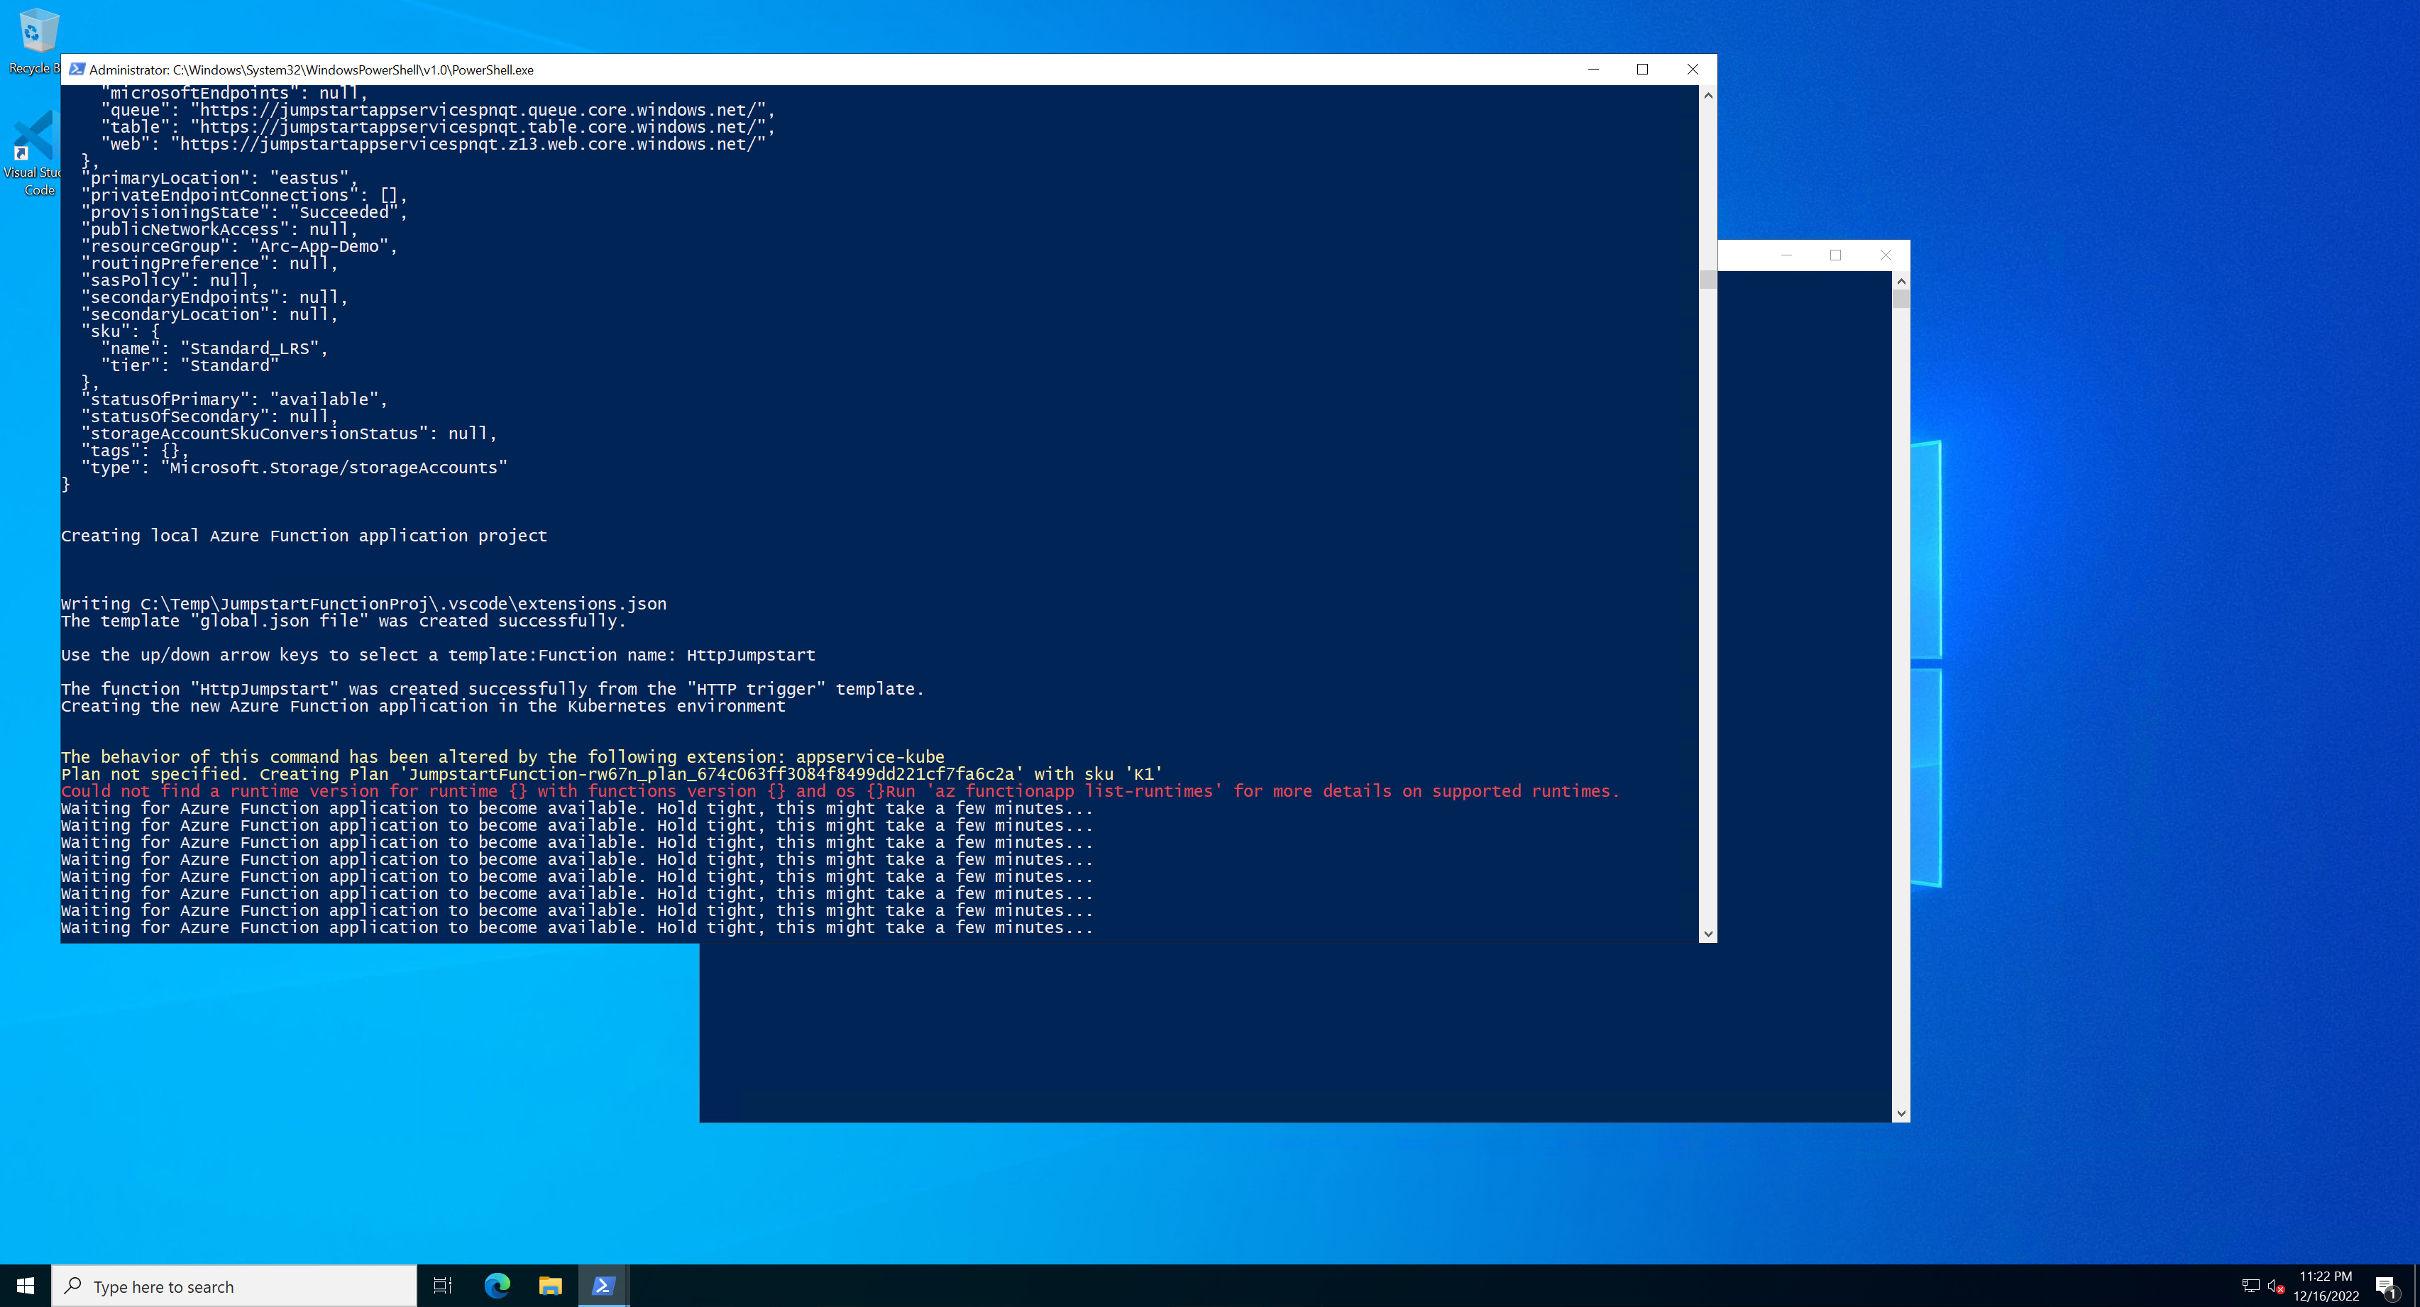Click the "sasPolicy": null line
Image resolution: width=2420 pixels, height=1307 pixels.
click(170, 280)
